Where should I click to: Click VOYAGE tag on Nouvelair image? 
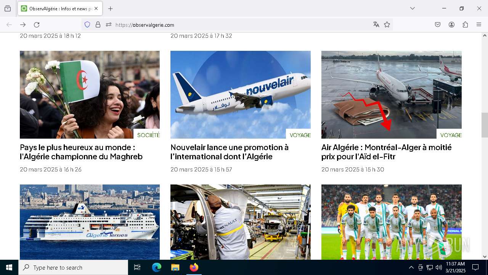point(300,135)
